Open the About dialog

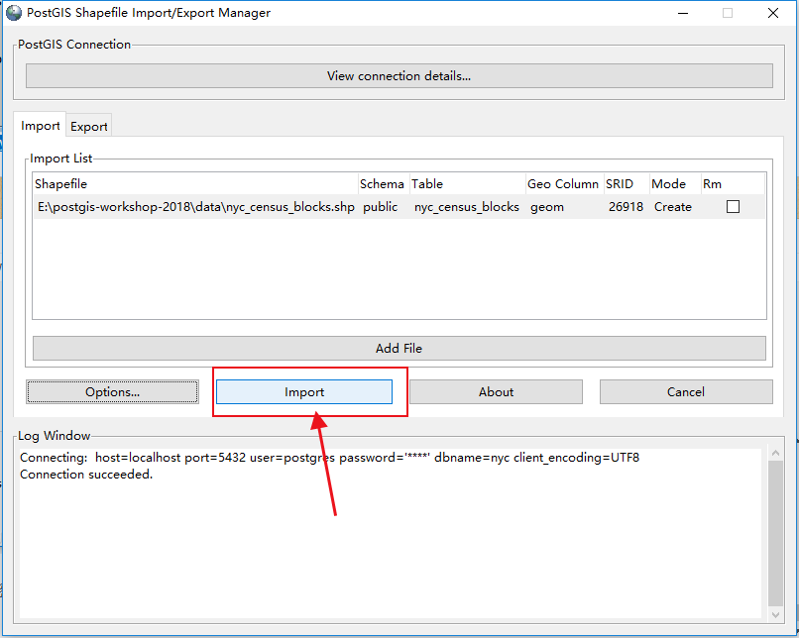click(496, 392)
